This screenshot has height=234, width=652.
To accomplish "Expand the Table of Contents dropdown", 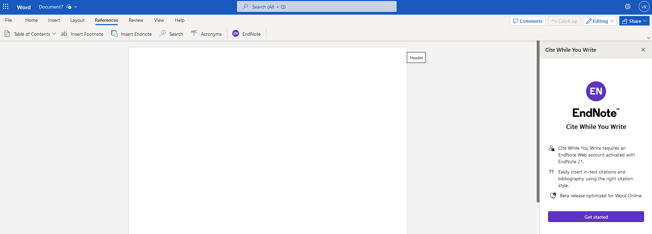I will (x=54, y=34).
